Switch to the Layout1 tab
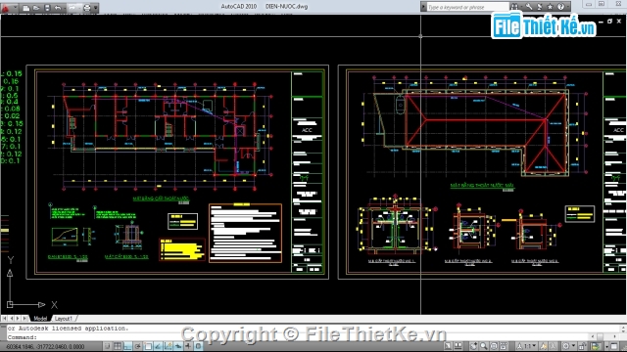This screenshot has width=627, height=352. (63, 319)
